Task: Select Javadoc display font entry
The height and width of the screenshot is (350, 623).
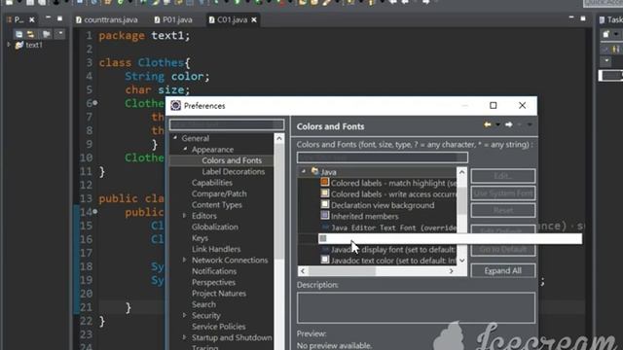Action: pyautogui.click(x=393, y=250)
